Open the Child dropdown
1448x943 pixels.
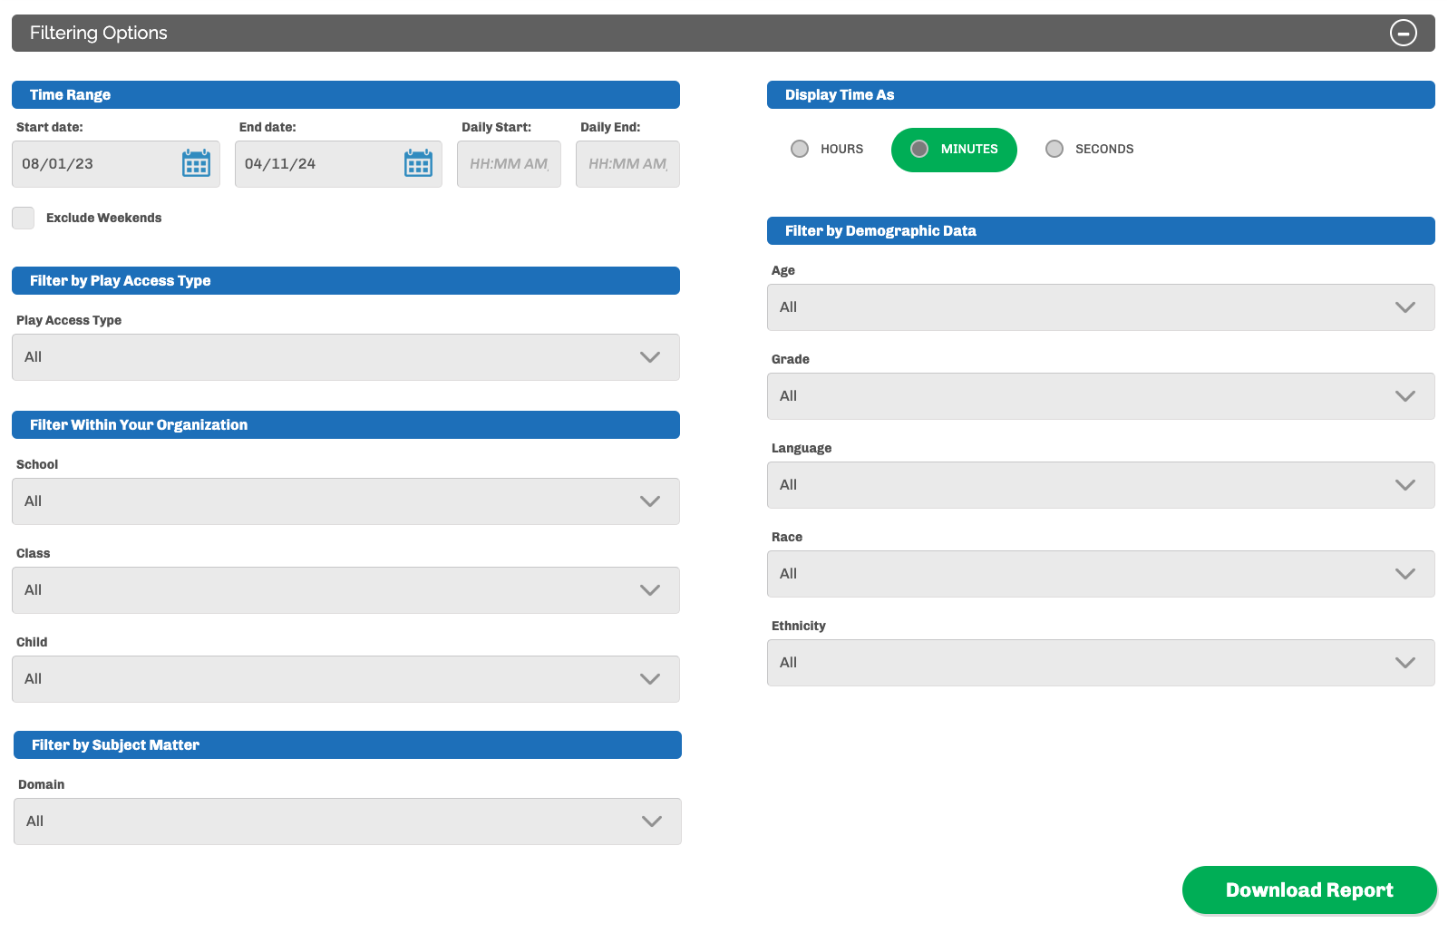click(x=345, y=679)
